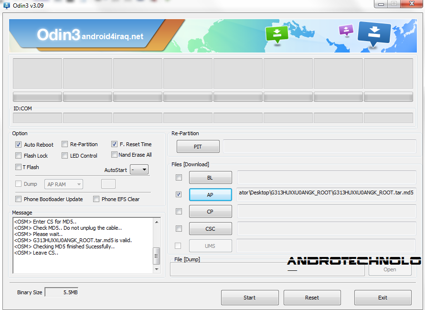This screenshot has width=425, height=310.
Task: Click the AP file path field
Action: [x=326, y=194]
